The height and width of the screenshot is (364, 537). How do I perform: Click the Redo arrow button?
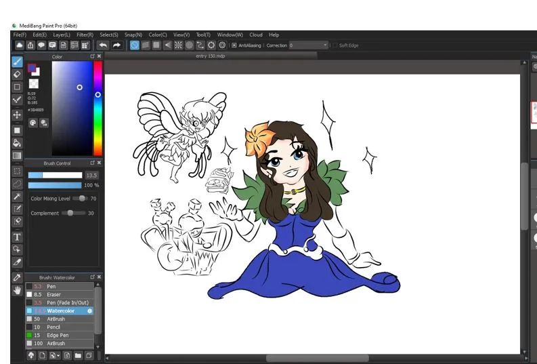point(116,45)
